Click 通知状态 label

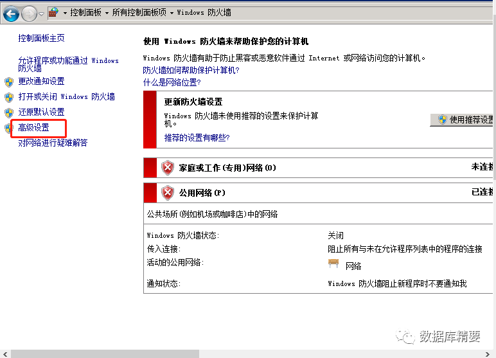coord(164,283)
